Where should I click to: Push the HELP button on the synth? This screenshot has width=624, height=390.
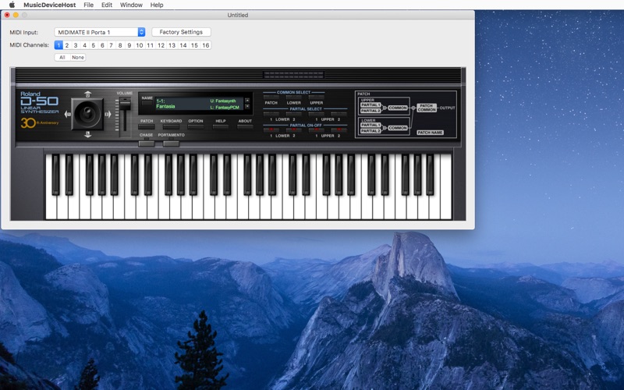pos(221,127)
